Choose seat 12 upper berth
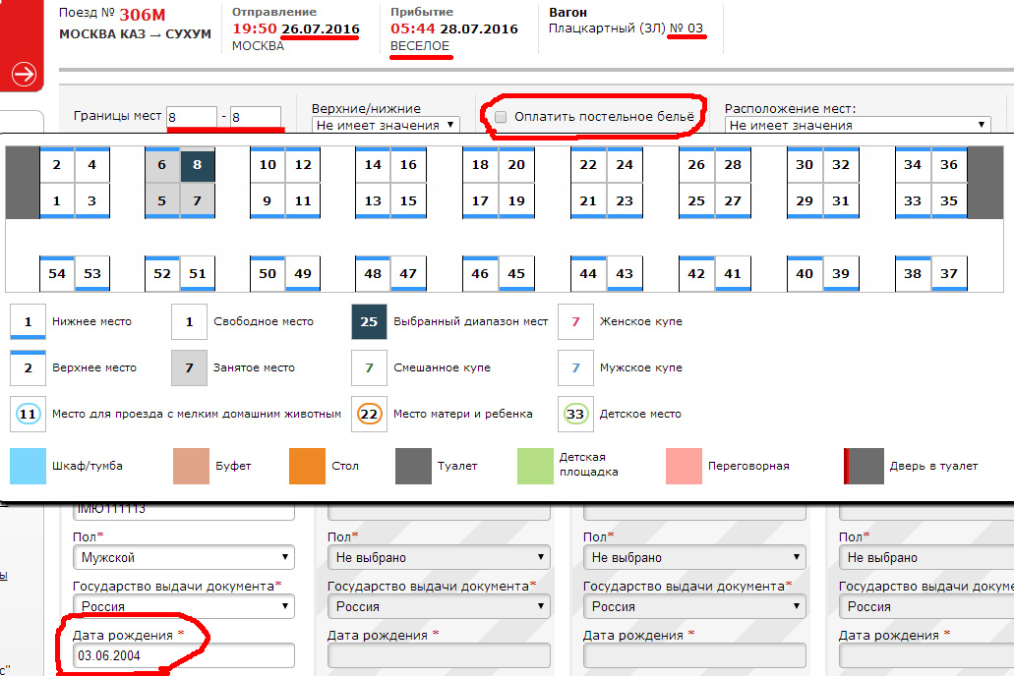 [303, 165]
